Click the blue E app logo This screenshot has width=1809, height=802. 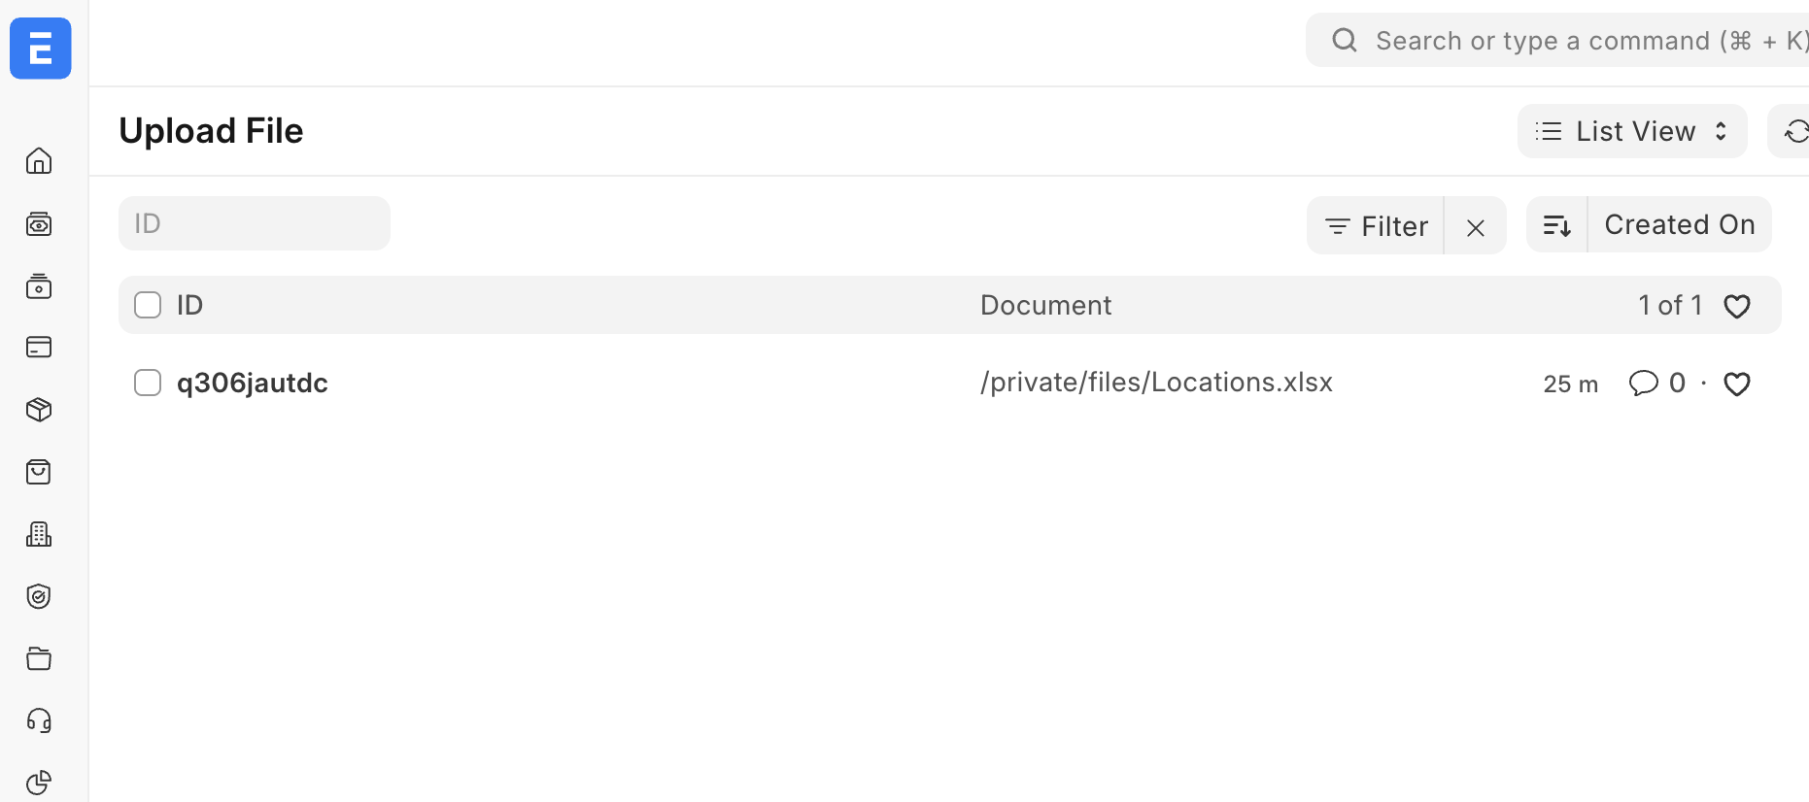click(x=40, y=48)
